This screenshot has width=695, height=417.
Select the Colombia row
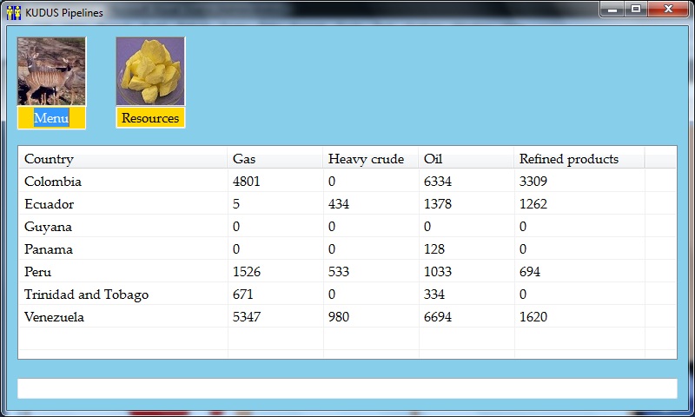[347, 181]
